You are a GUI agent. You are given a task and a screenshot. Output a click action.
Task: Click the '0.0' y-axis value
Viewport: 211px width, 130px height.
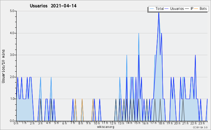coord(12,121)
